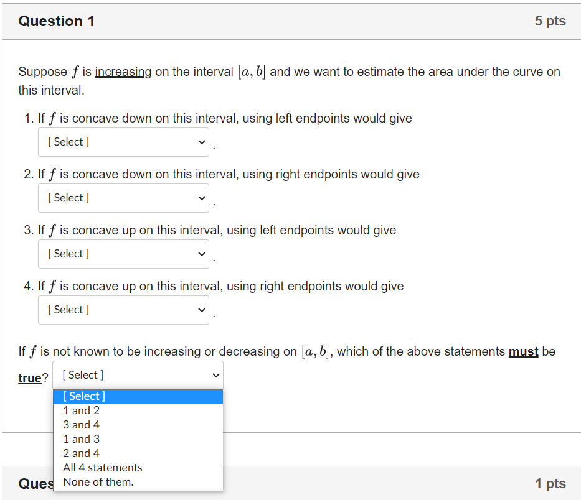The image size is (581, 500).
Task: Open the dropdown for statement 4
Action: point(123,310)
